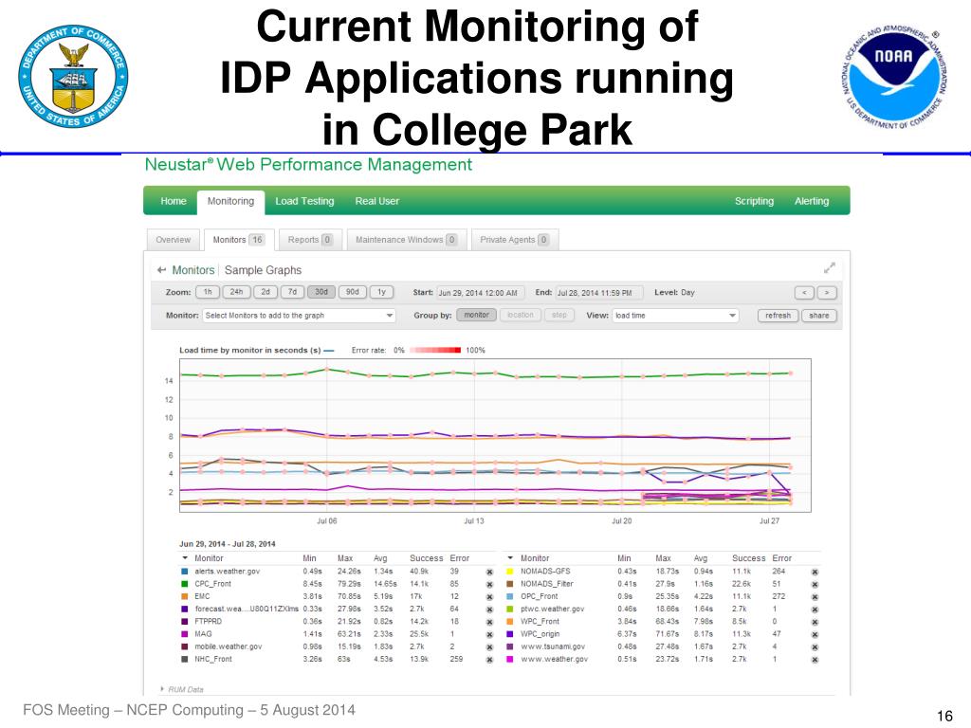Remove ptwc.weather.gov monitor from graph

[815, 610]
